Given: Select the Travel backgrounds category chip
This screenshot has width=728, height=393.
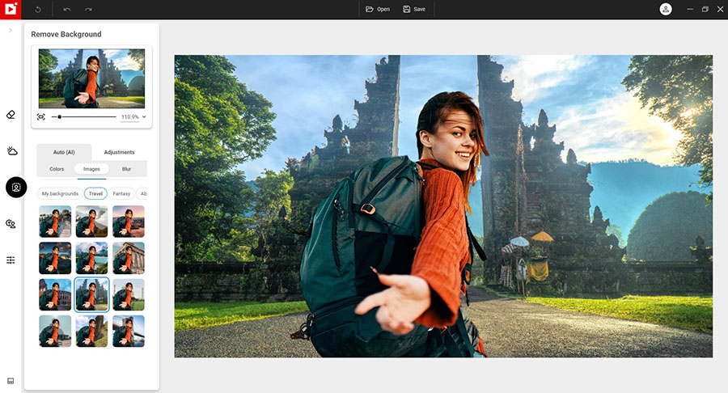Looking at the screenshot, I should click(x=95, y=194).
